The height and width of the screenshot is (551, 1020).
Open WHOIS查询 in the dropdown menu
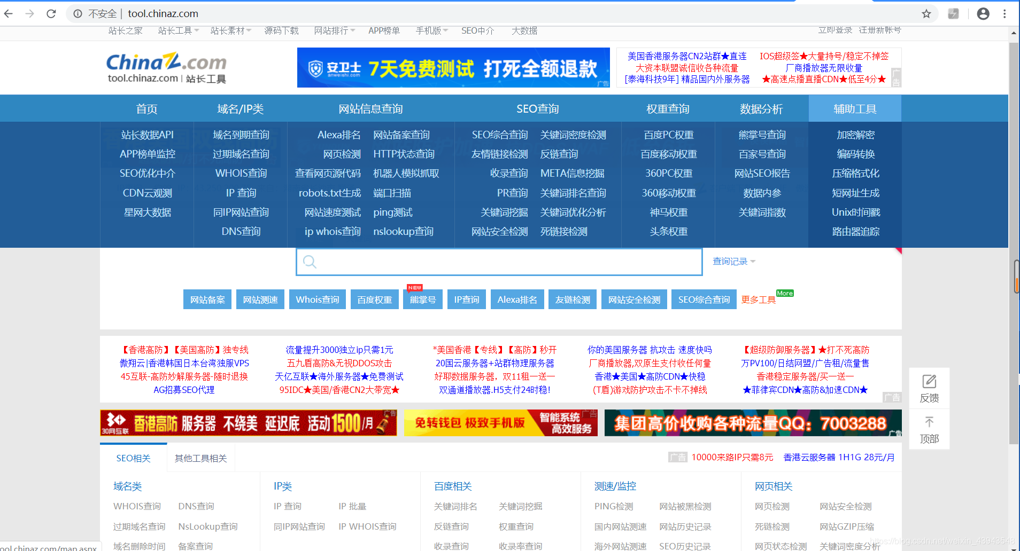coord(241,174)
